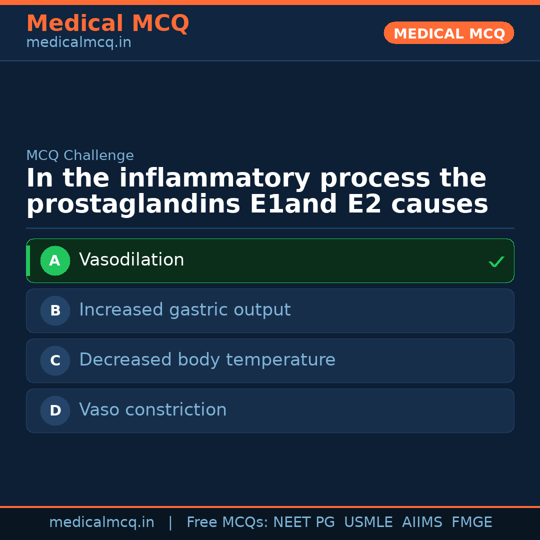Click the prostaglandins question heading
The image size is (540, 540).
click(256, 191)
